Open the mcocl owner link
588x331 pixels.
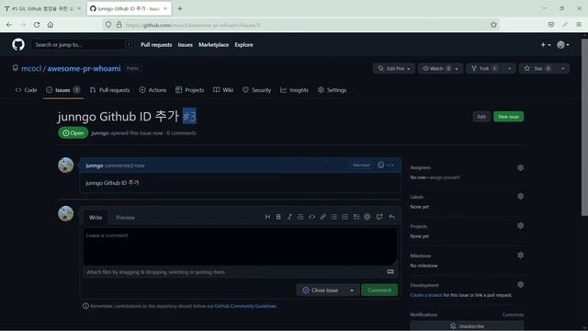[31, 68]
